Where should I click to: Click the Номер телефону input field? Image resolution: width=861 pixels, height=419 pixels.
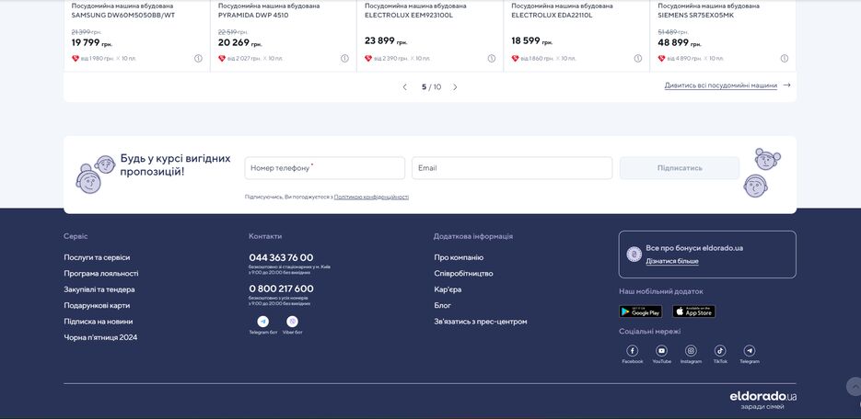pos(324,168)
